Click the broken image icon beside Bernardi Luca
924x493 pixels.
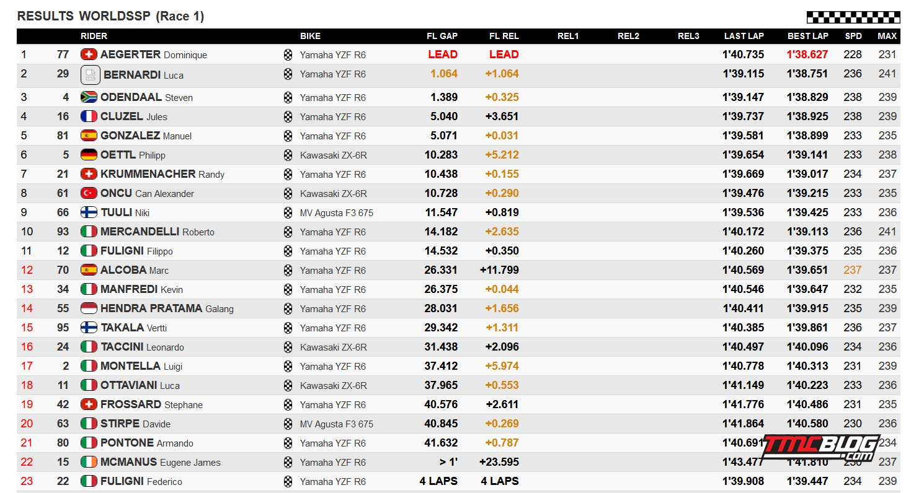click(91, 75)
